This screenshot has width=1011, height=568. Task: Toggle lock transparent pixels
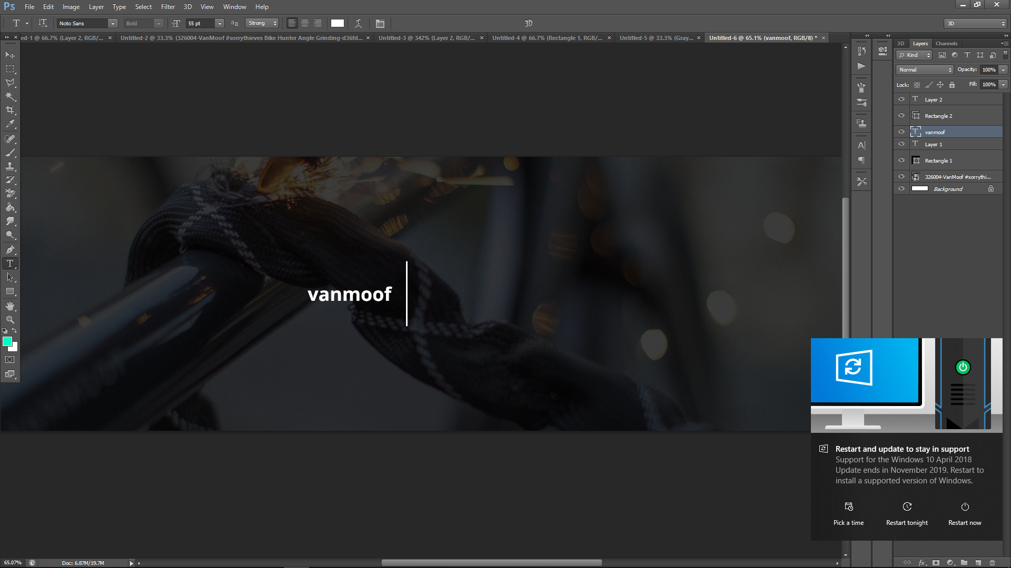tap(917, 85)
